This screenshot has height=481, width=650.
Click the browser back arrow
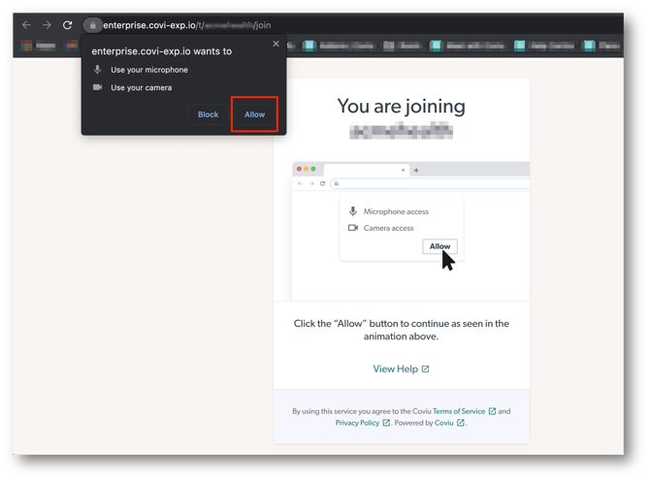coord(26,25)
